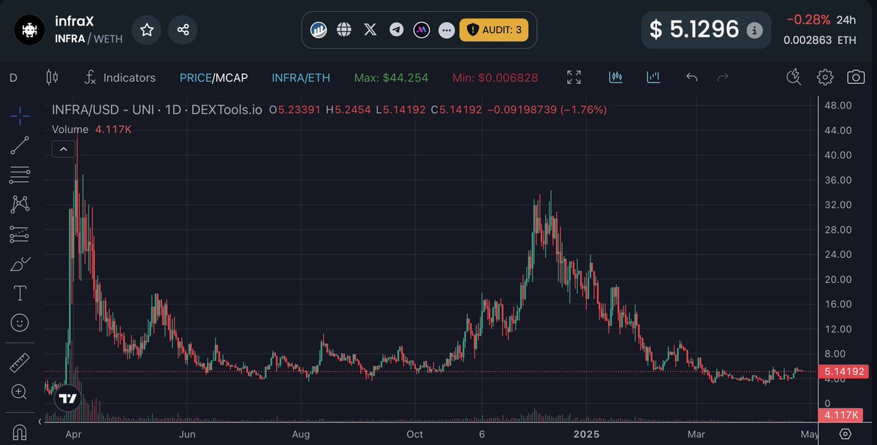Open chart settings gear
The image size is (877, 445).
pyautogui.click(x=825, y=77)
